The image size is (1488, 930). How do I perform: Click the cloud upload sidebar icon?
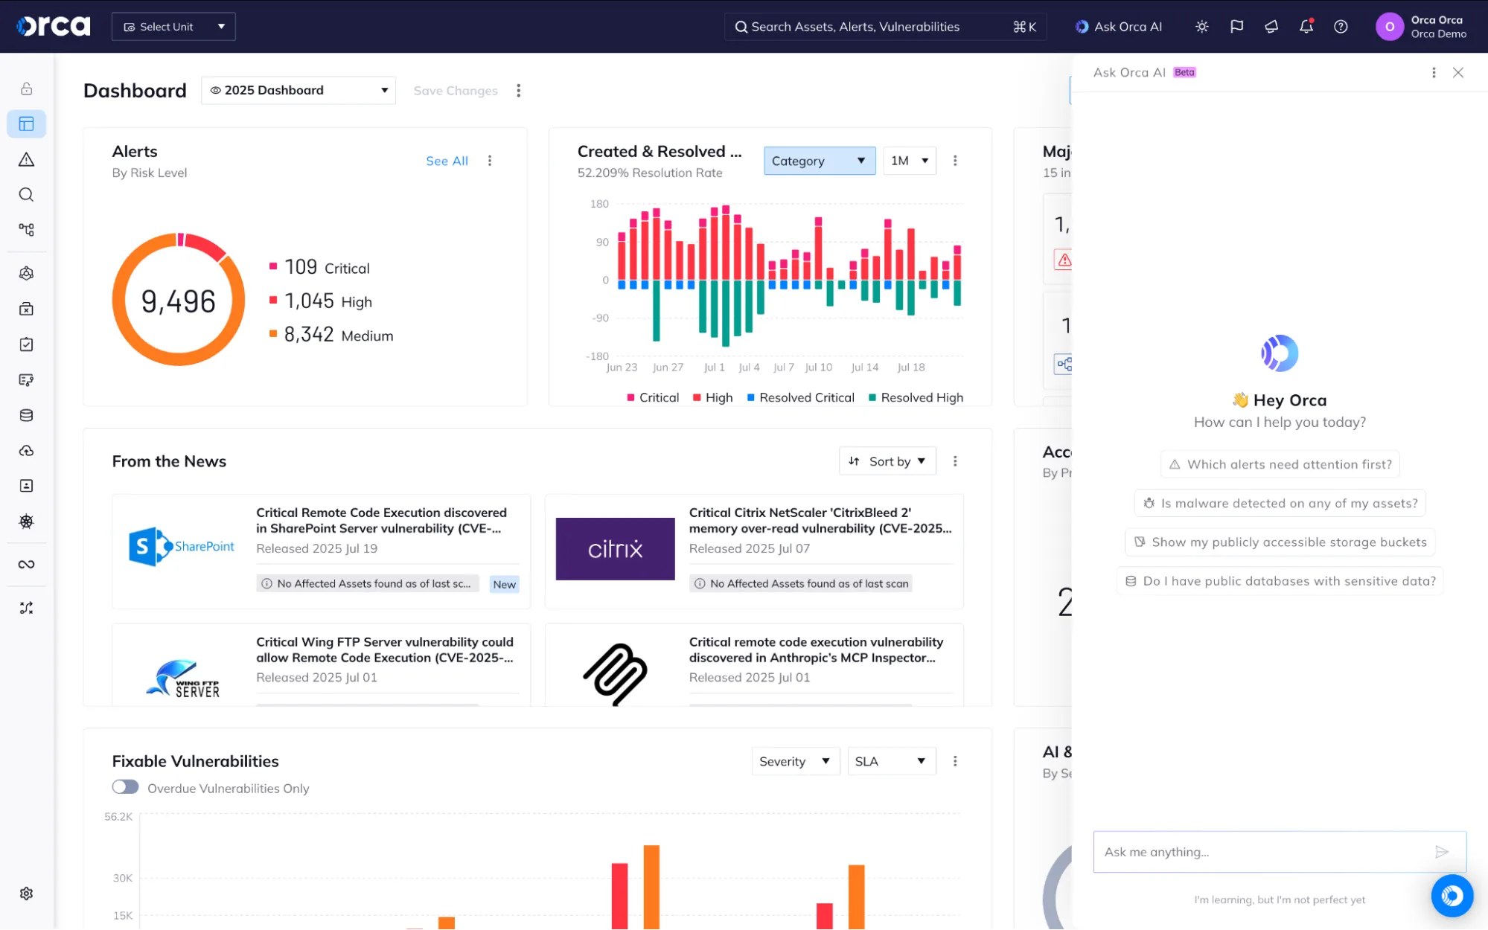click(x=26, y=450)
